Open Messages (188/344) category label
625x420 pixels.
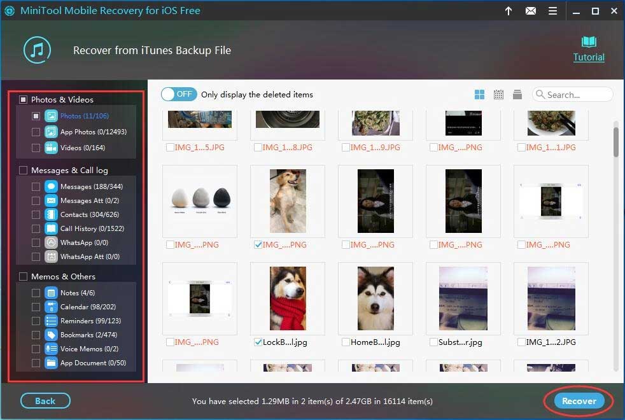[x=92, y=186]
